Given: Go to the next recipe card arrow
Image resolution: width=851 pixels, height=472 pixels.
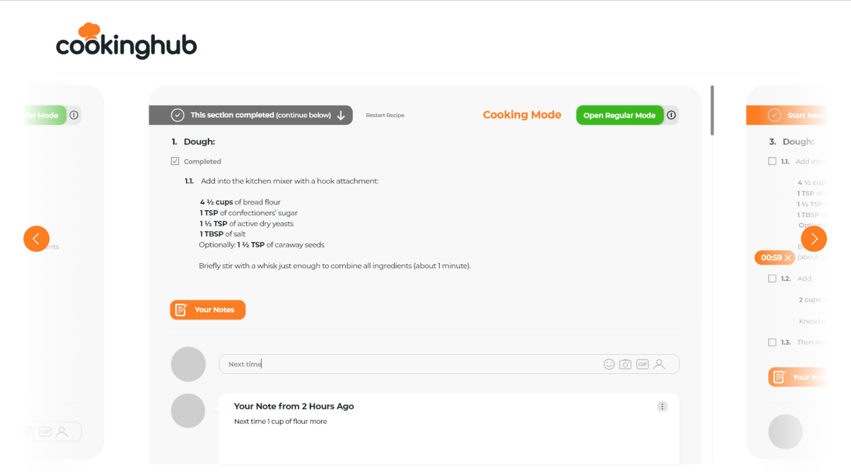Looking at the screenshot, I should pyautogui.click(x=814, y=239).
